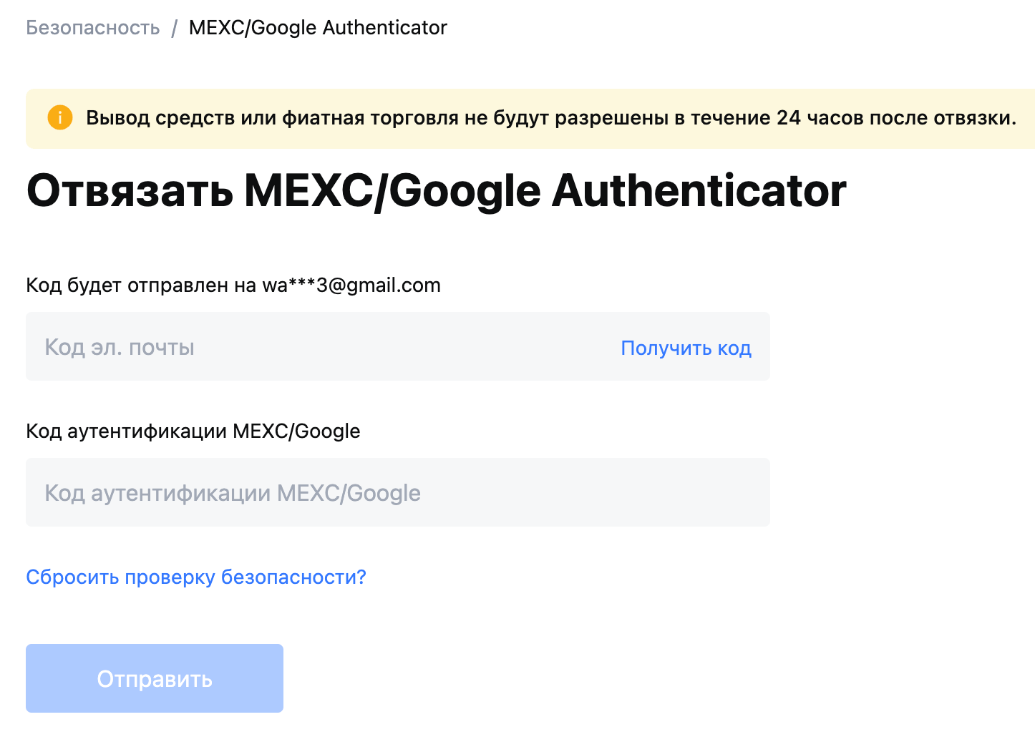Click фиатная торговля text in warning banner
The image size is (1035, 737).
point(370,118)
